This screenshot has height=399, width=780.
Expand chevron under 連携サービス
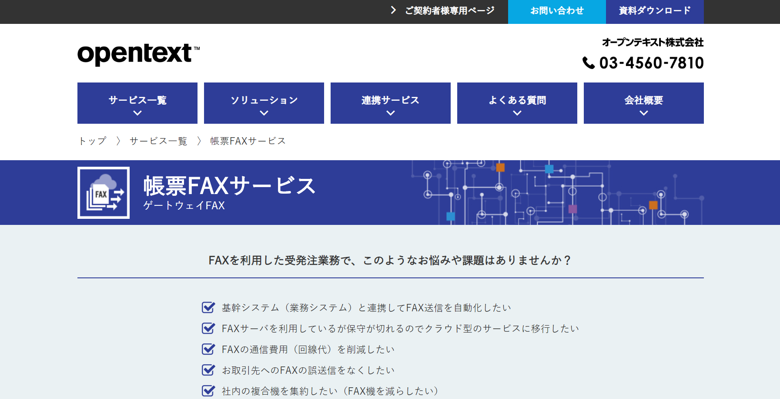point(391,113)
